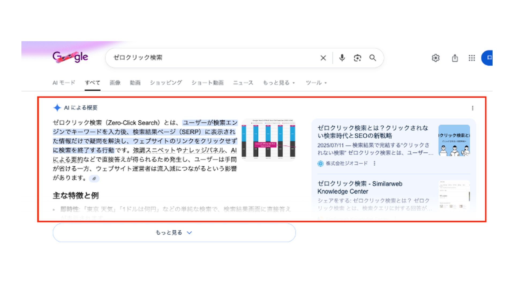Viewport: 514px width, 289px height.
Task: Click the source link chip icon
Action: tap(94, 178)
